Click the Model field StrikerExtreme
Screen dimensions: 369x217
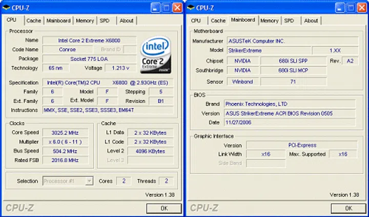pyautogui.click(x=269, y=50)
